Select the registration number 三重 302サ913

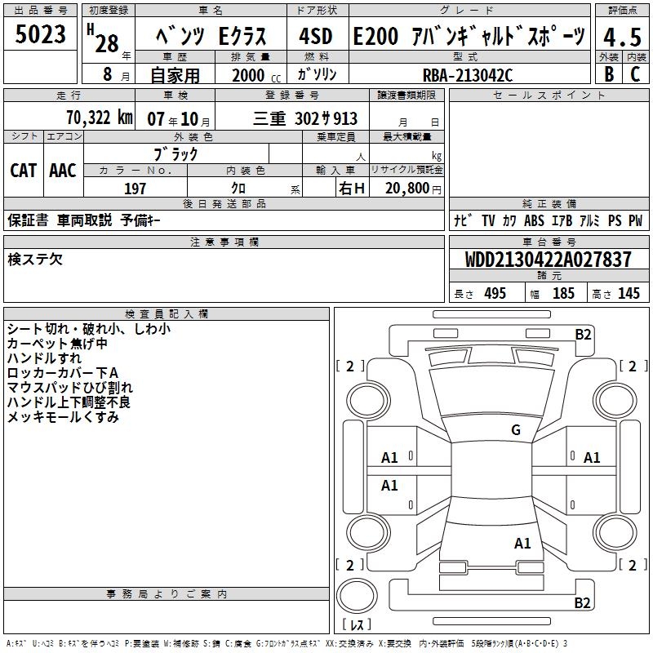[x=305, y=118]
